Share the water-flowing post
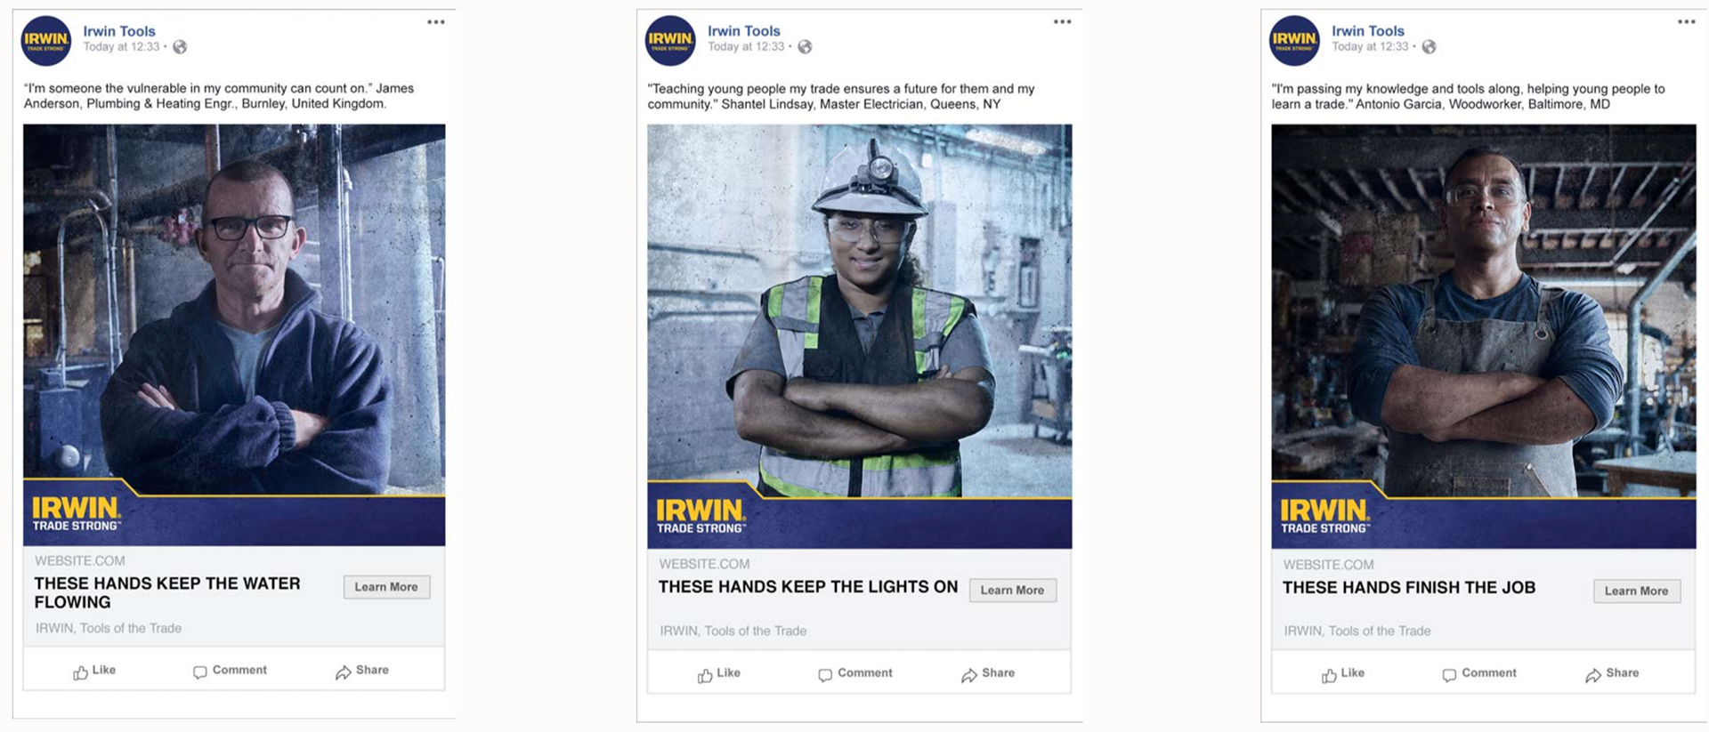The height and width of the screenshot is (732, 1709). click(362, 672)
